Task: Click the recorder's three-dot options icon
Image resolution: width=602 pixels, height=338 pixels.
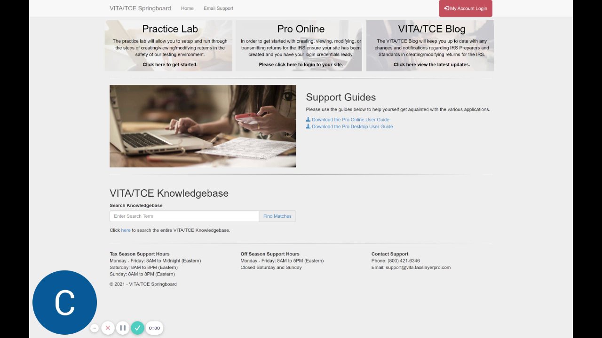Action: 95,328
